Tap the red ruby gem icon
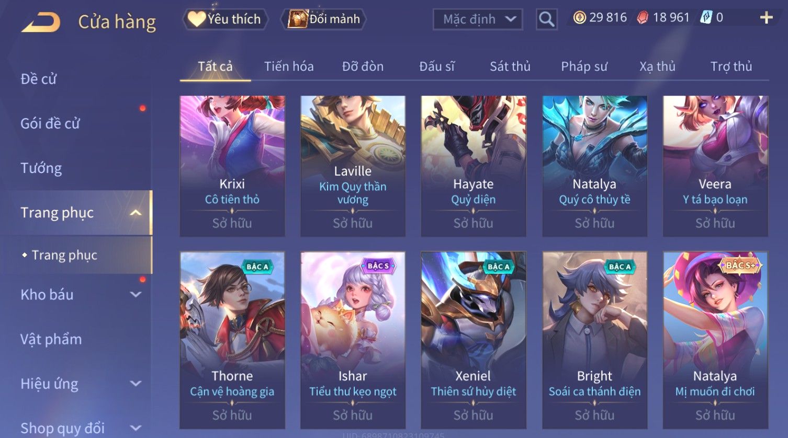The width and height of the screenshot is (788, 438). pos(643,18)
